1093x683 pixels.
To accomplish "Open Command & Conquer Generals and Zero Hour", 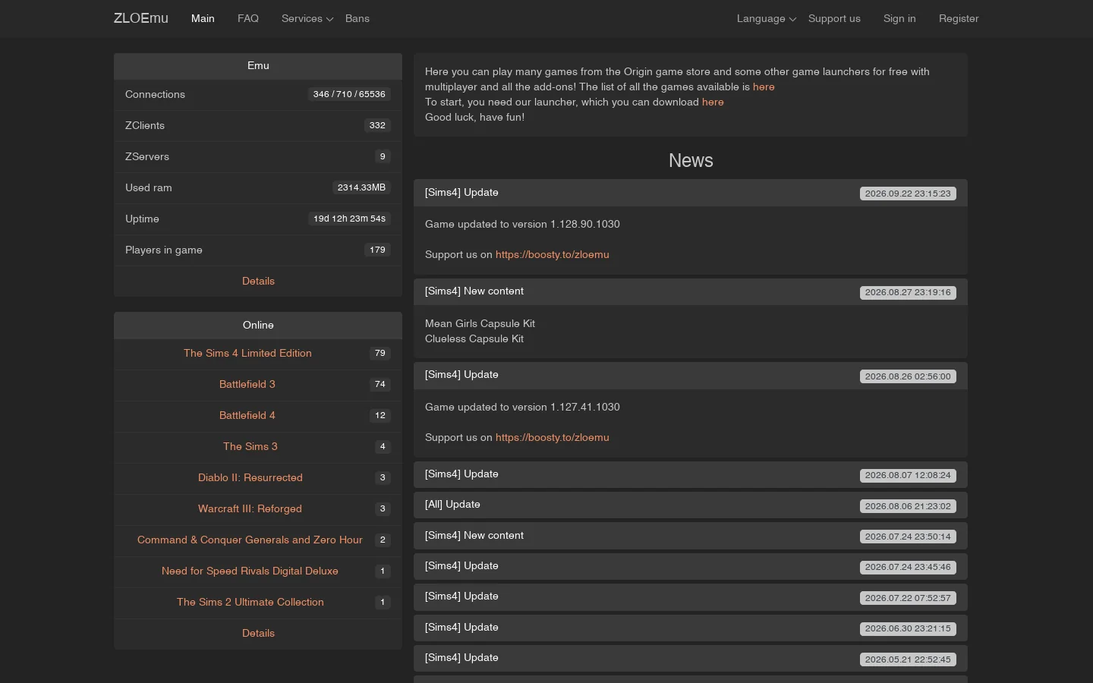I will pos(250,540).
